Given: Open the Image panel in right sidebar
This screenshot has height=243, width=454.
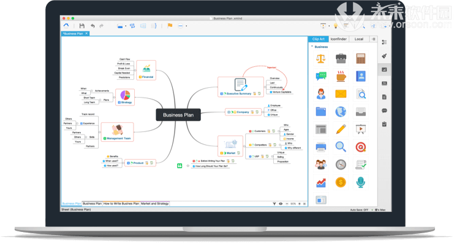Looking at the screenshot, I should (x=384, y=69).
